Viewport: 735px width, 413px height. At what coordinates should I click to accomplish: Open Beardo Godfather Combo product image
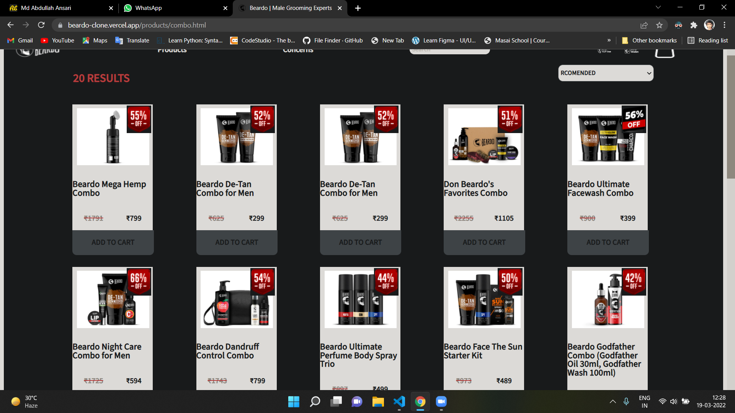(x=608, y=299)
